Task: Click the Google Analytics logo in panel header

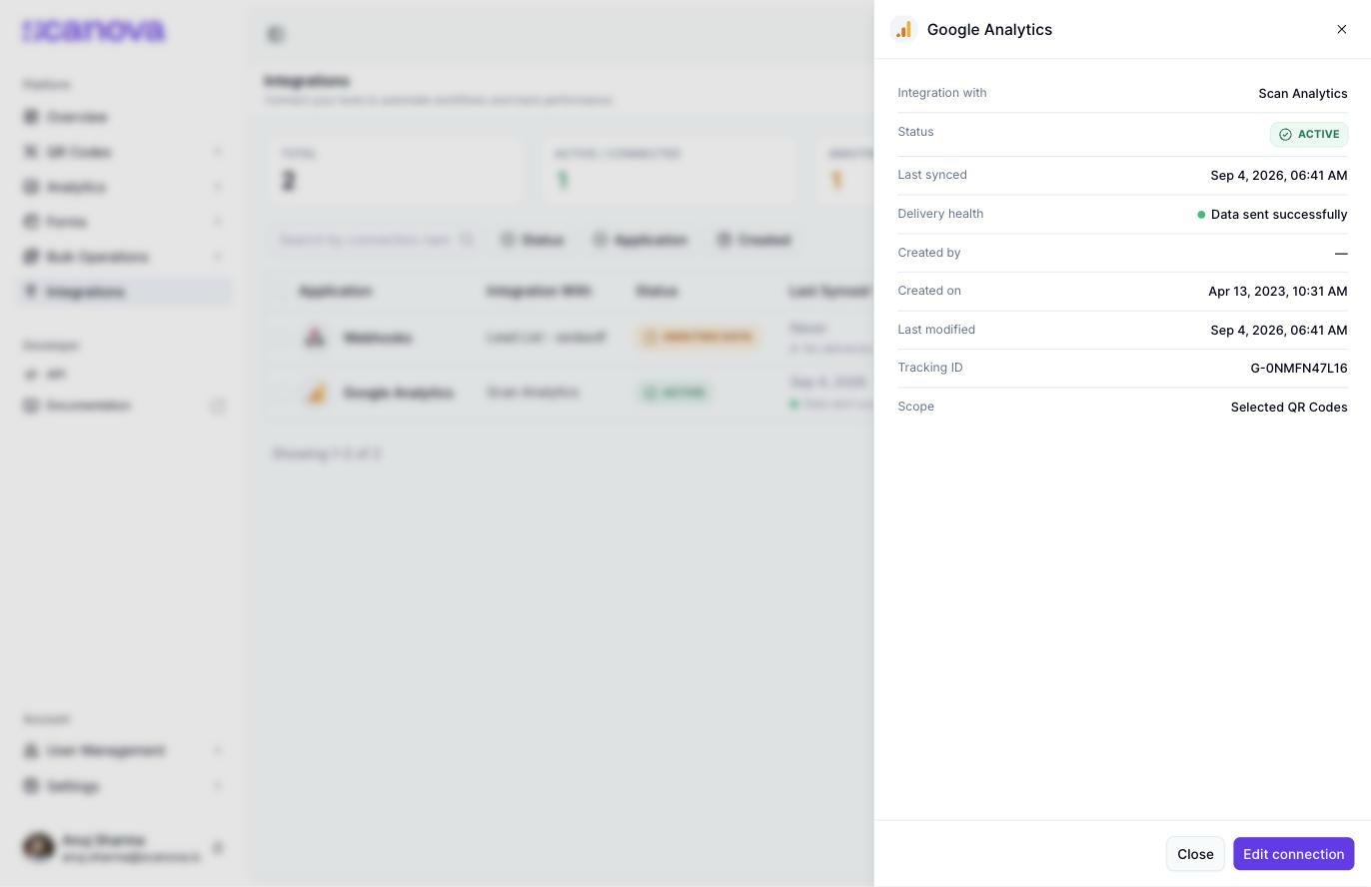Action: [x=903, y=29]
